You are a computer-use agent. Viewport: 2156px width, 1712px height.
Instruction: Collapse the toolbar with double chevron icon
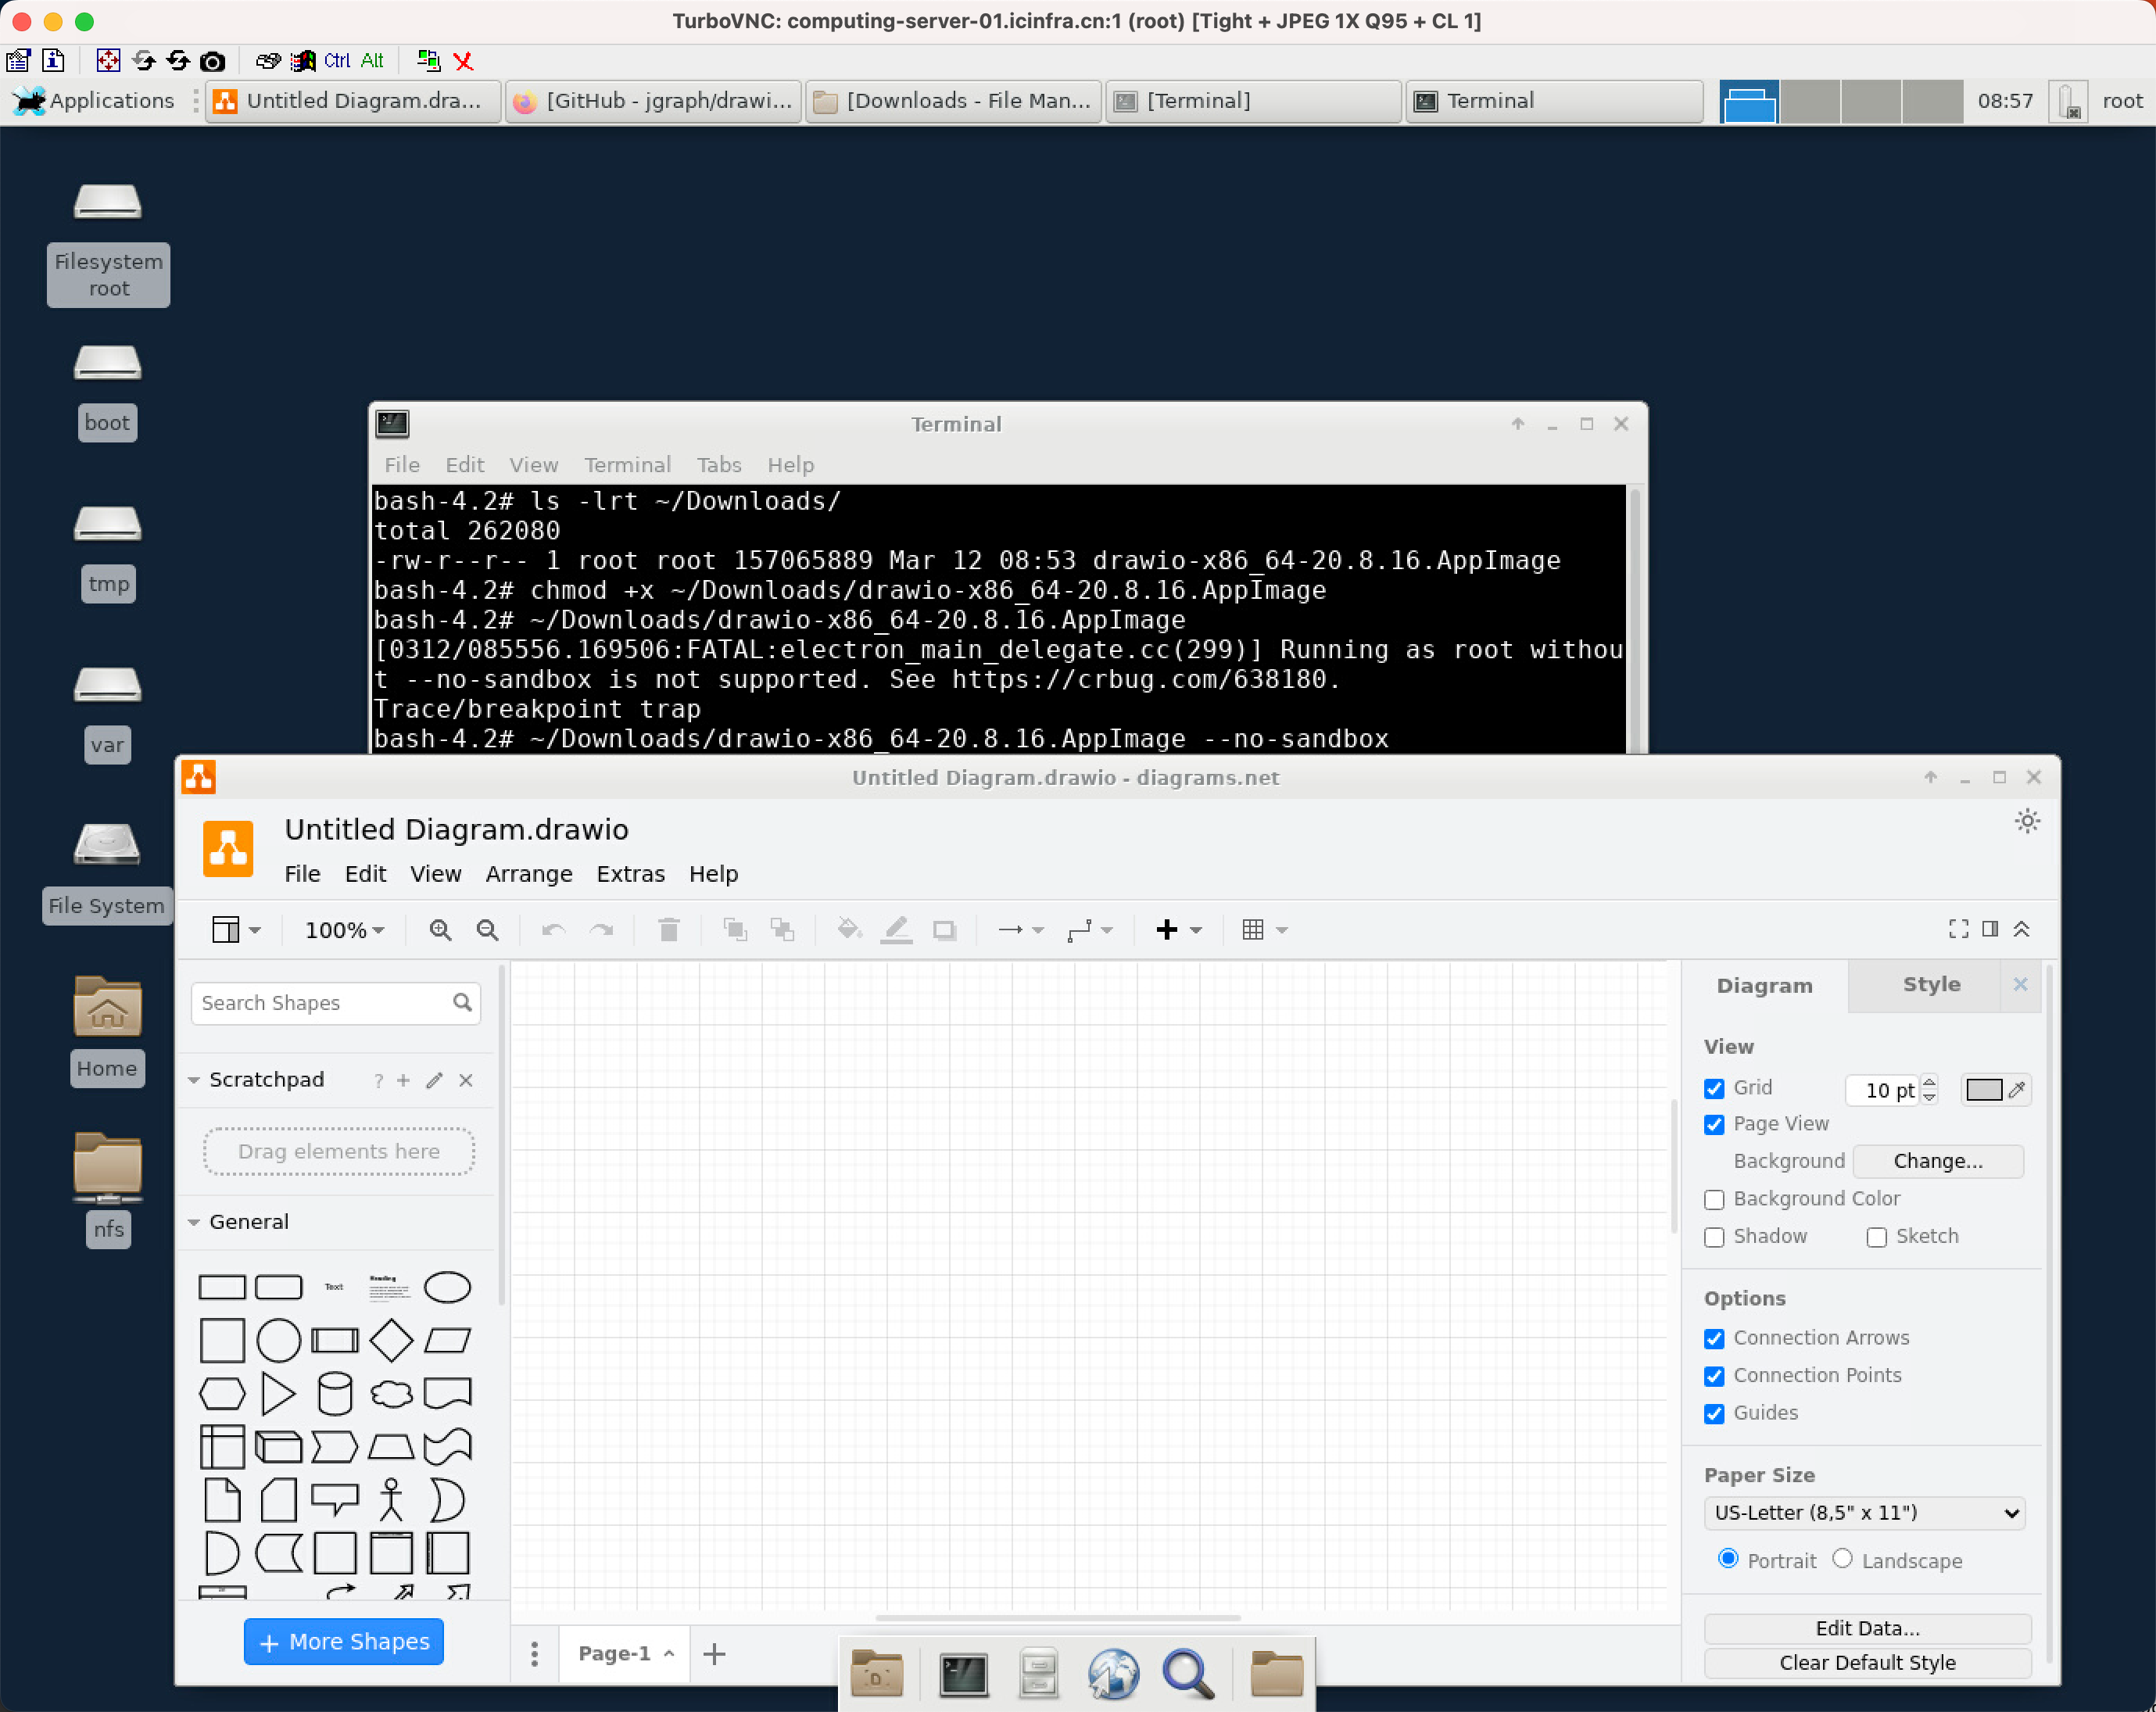2021,929
